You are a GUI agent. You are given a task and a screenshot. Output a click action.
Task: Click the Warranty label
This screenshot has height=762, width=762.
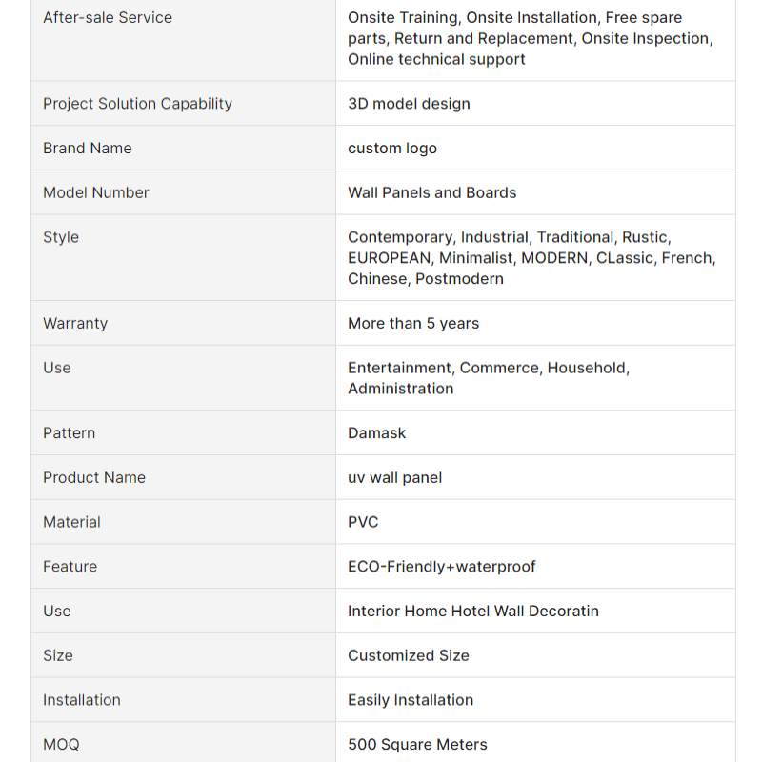click(75, 323)
